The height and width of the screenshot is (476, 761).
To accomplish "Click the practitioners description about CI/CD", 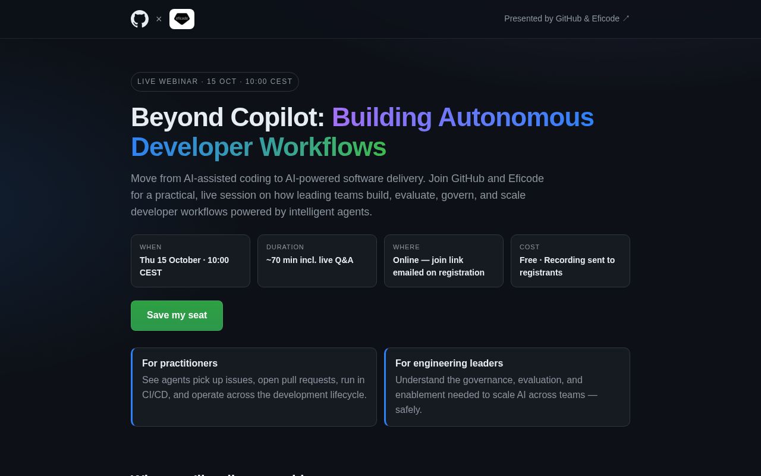I will [x=254, y=387].
